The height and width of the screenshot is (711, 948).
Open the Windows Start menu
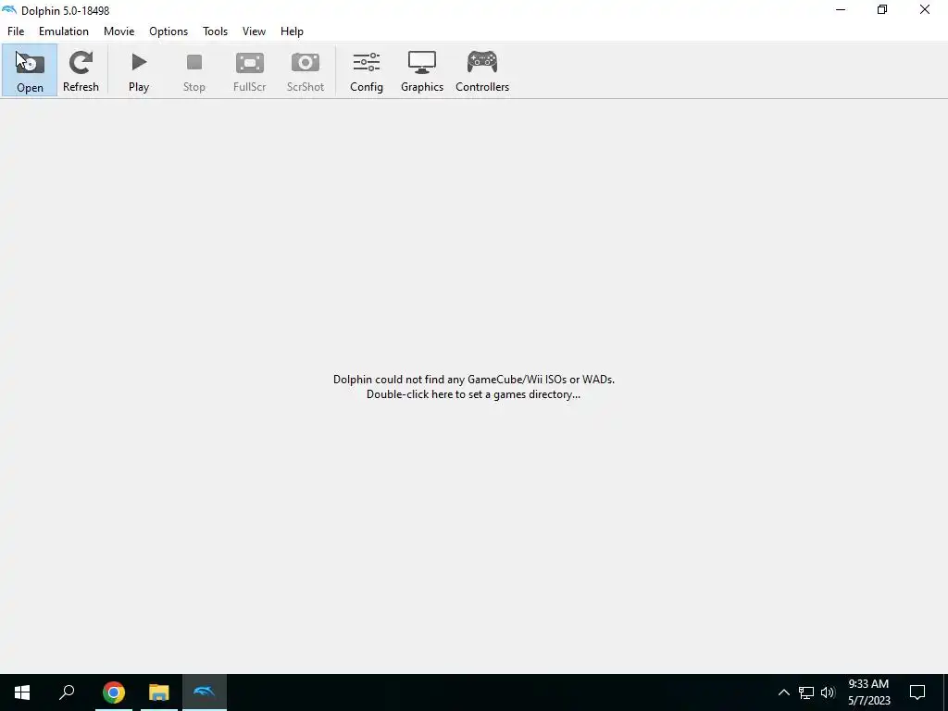(x=22, y=692)
